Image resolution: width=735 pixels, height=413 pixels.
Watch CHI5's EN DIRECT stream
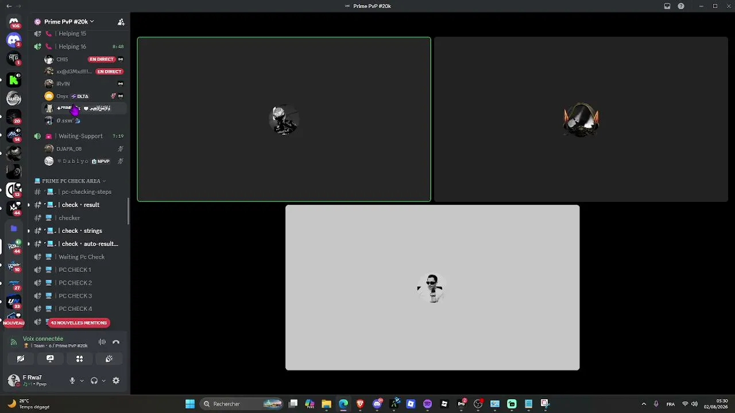tap(102, 59)
